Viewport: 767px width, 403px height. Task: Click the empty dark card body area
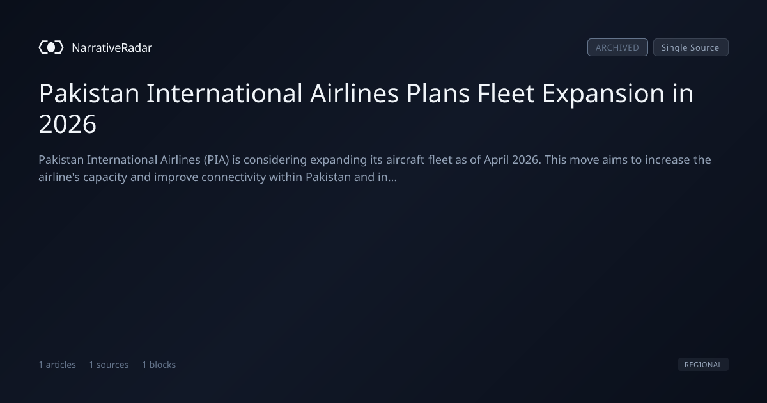(383, 269)
